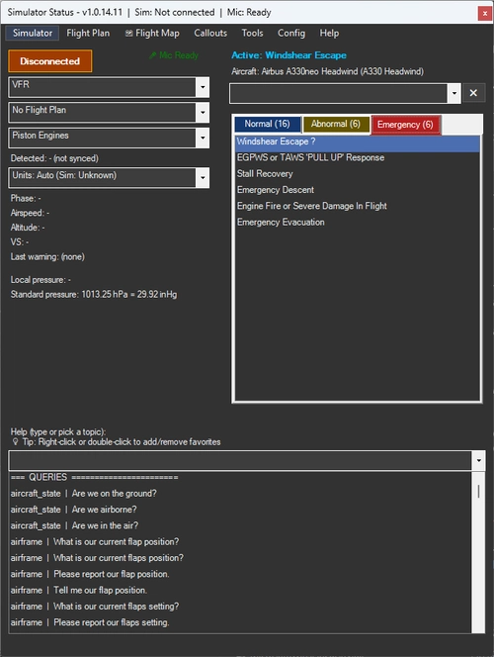
Task: Click the QUERIES section header row
Action: point(240,477)
